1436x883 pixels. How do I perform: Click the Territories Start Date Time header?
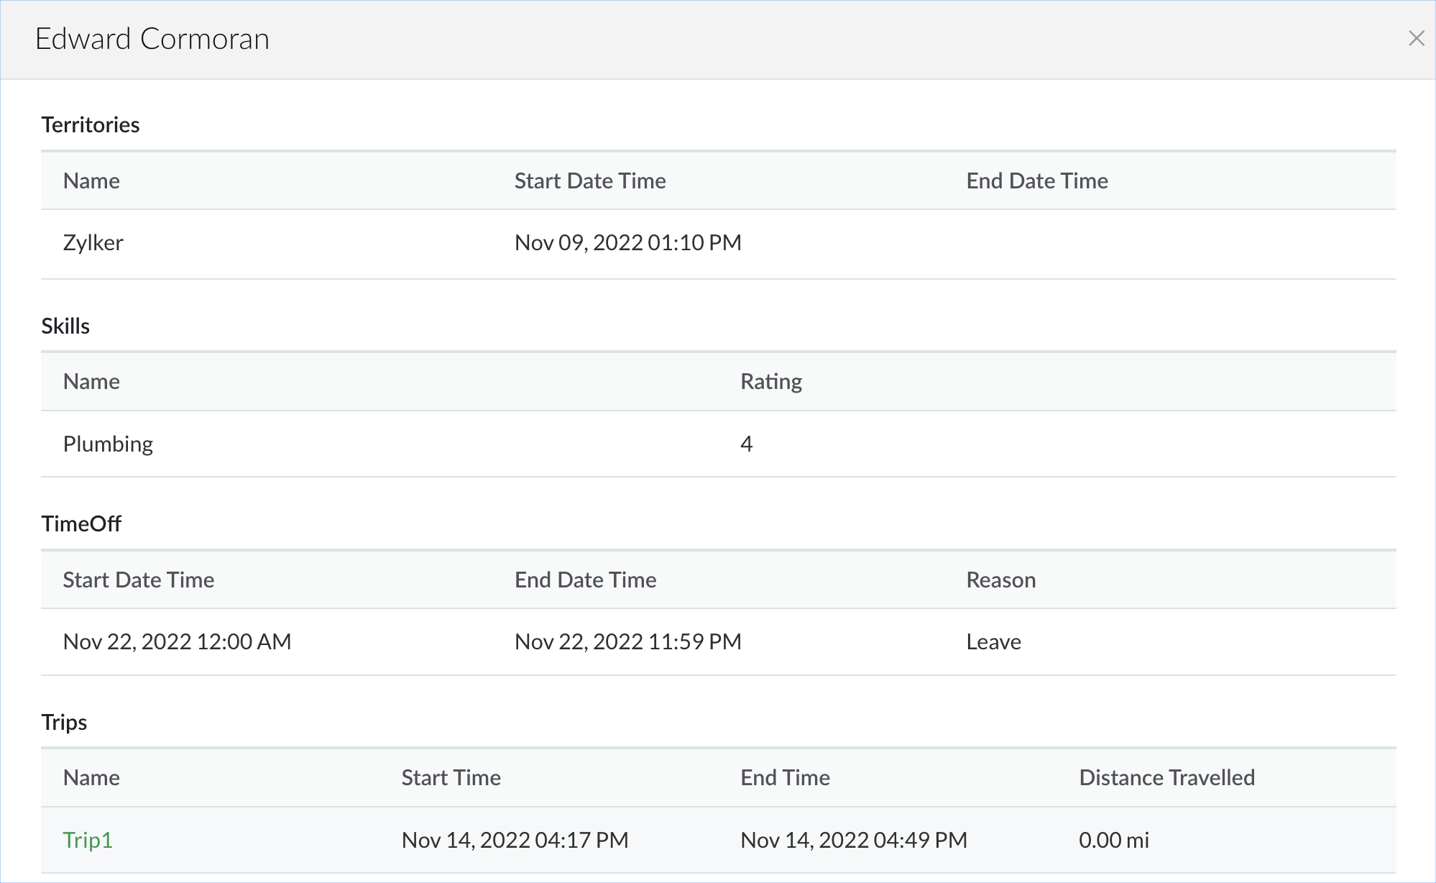tap(589, 181)
